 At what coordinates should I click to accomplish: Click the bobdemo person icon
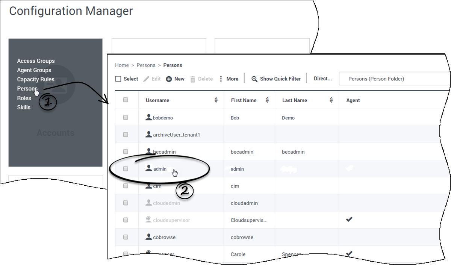(x=149, y=118)
